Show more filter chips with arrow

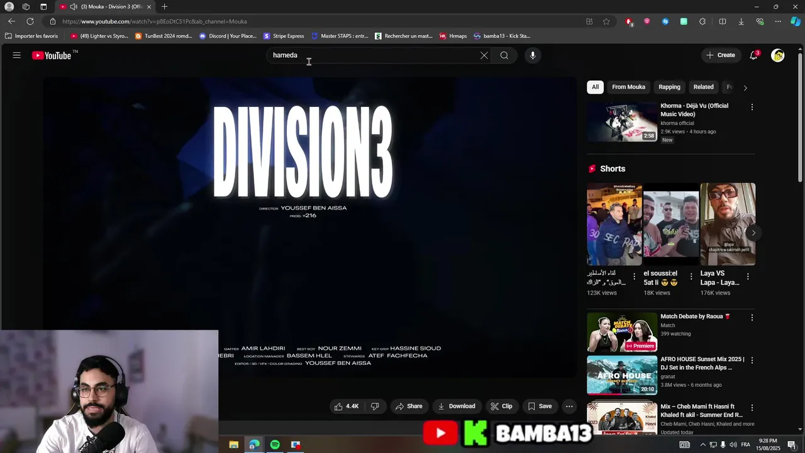tap(745, 87)
